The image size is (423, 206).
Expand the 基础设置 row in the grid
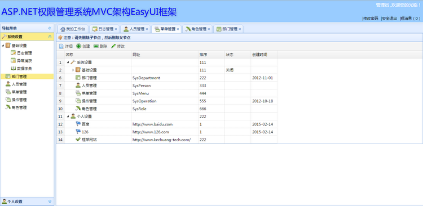pos(73,70)
